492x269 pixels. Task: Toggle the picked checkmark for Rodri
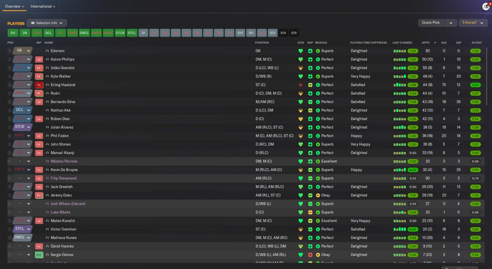pyautogui.click(x=10, y=93)
